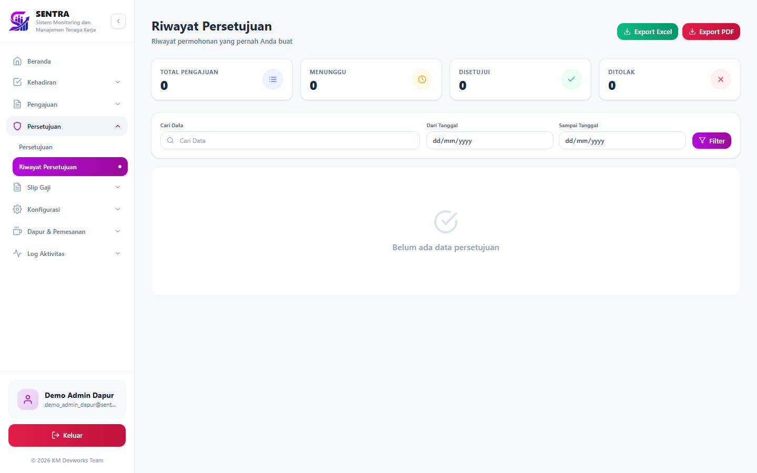Click the SENTRA logo icon
Screen dimensions: 757x473
[19, 21]
